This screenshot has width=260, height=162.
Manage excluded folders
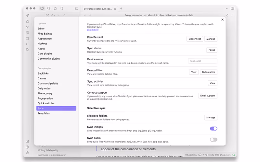(211, 118)
